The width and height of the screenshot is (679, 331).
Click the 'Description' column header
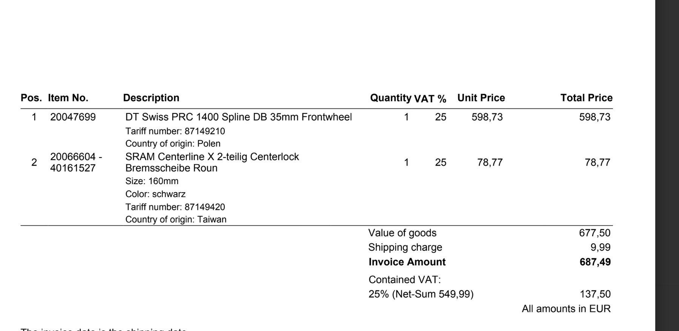click(151, 98)
